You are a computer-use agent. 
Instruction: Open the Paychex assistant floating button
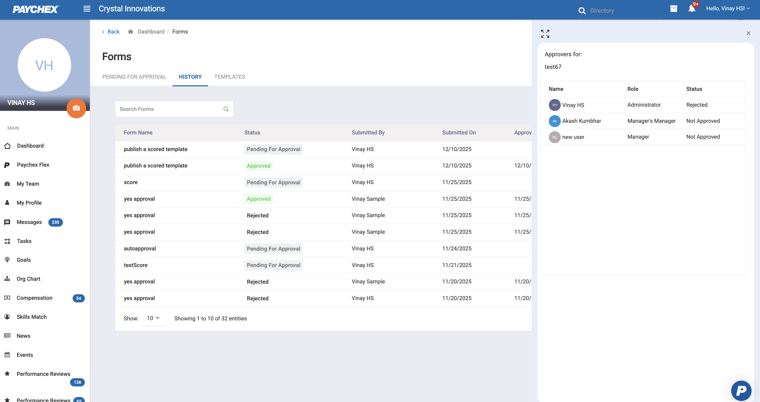[x=741, y=390]
